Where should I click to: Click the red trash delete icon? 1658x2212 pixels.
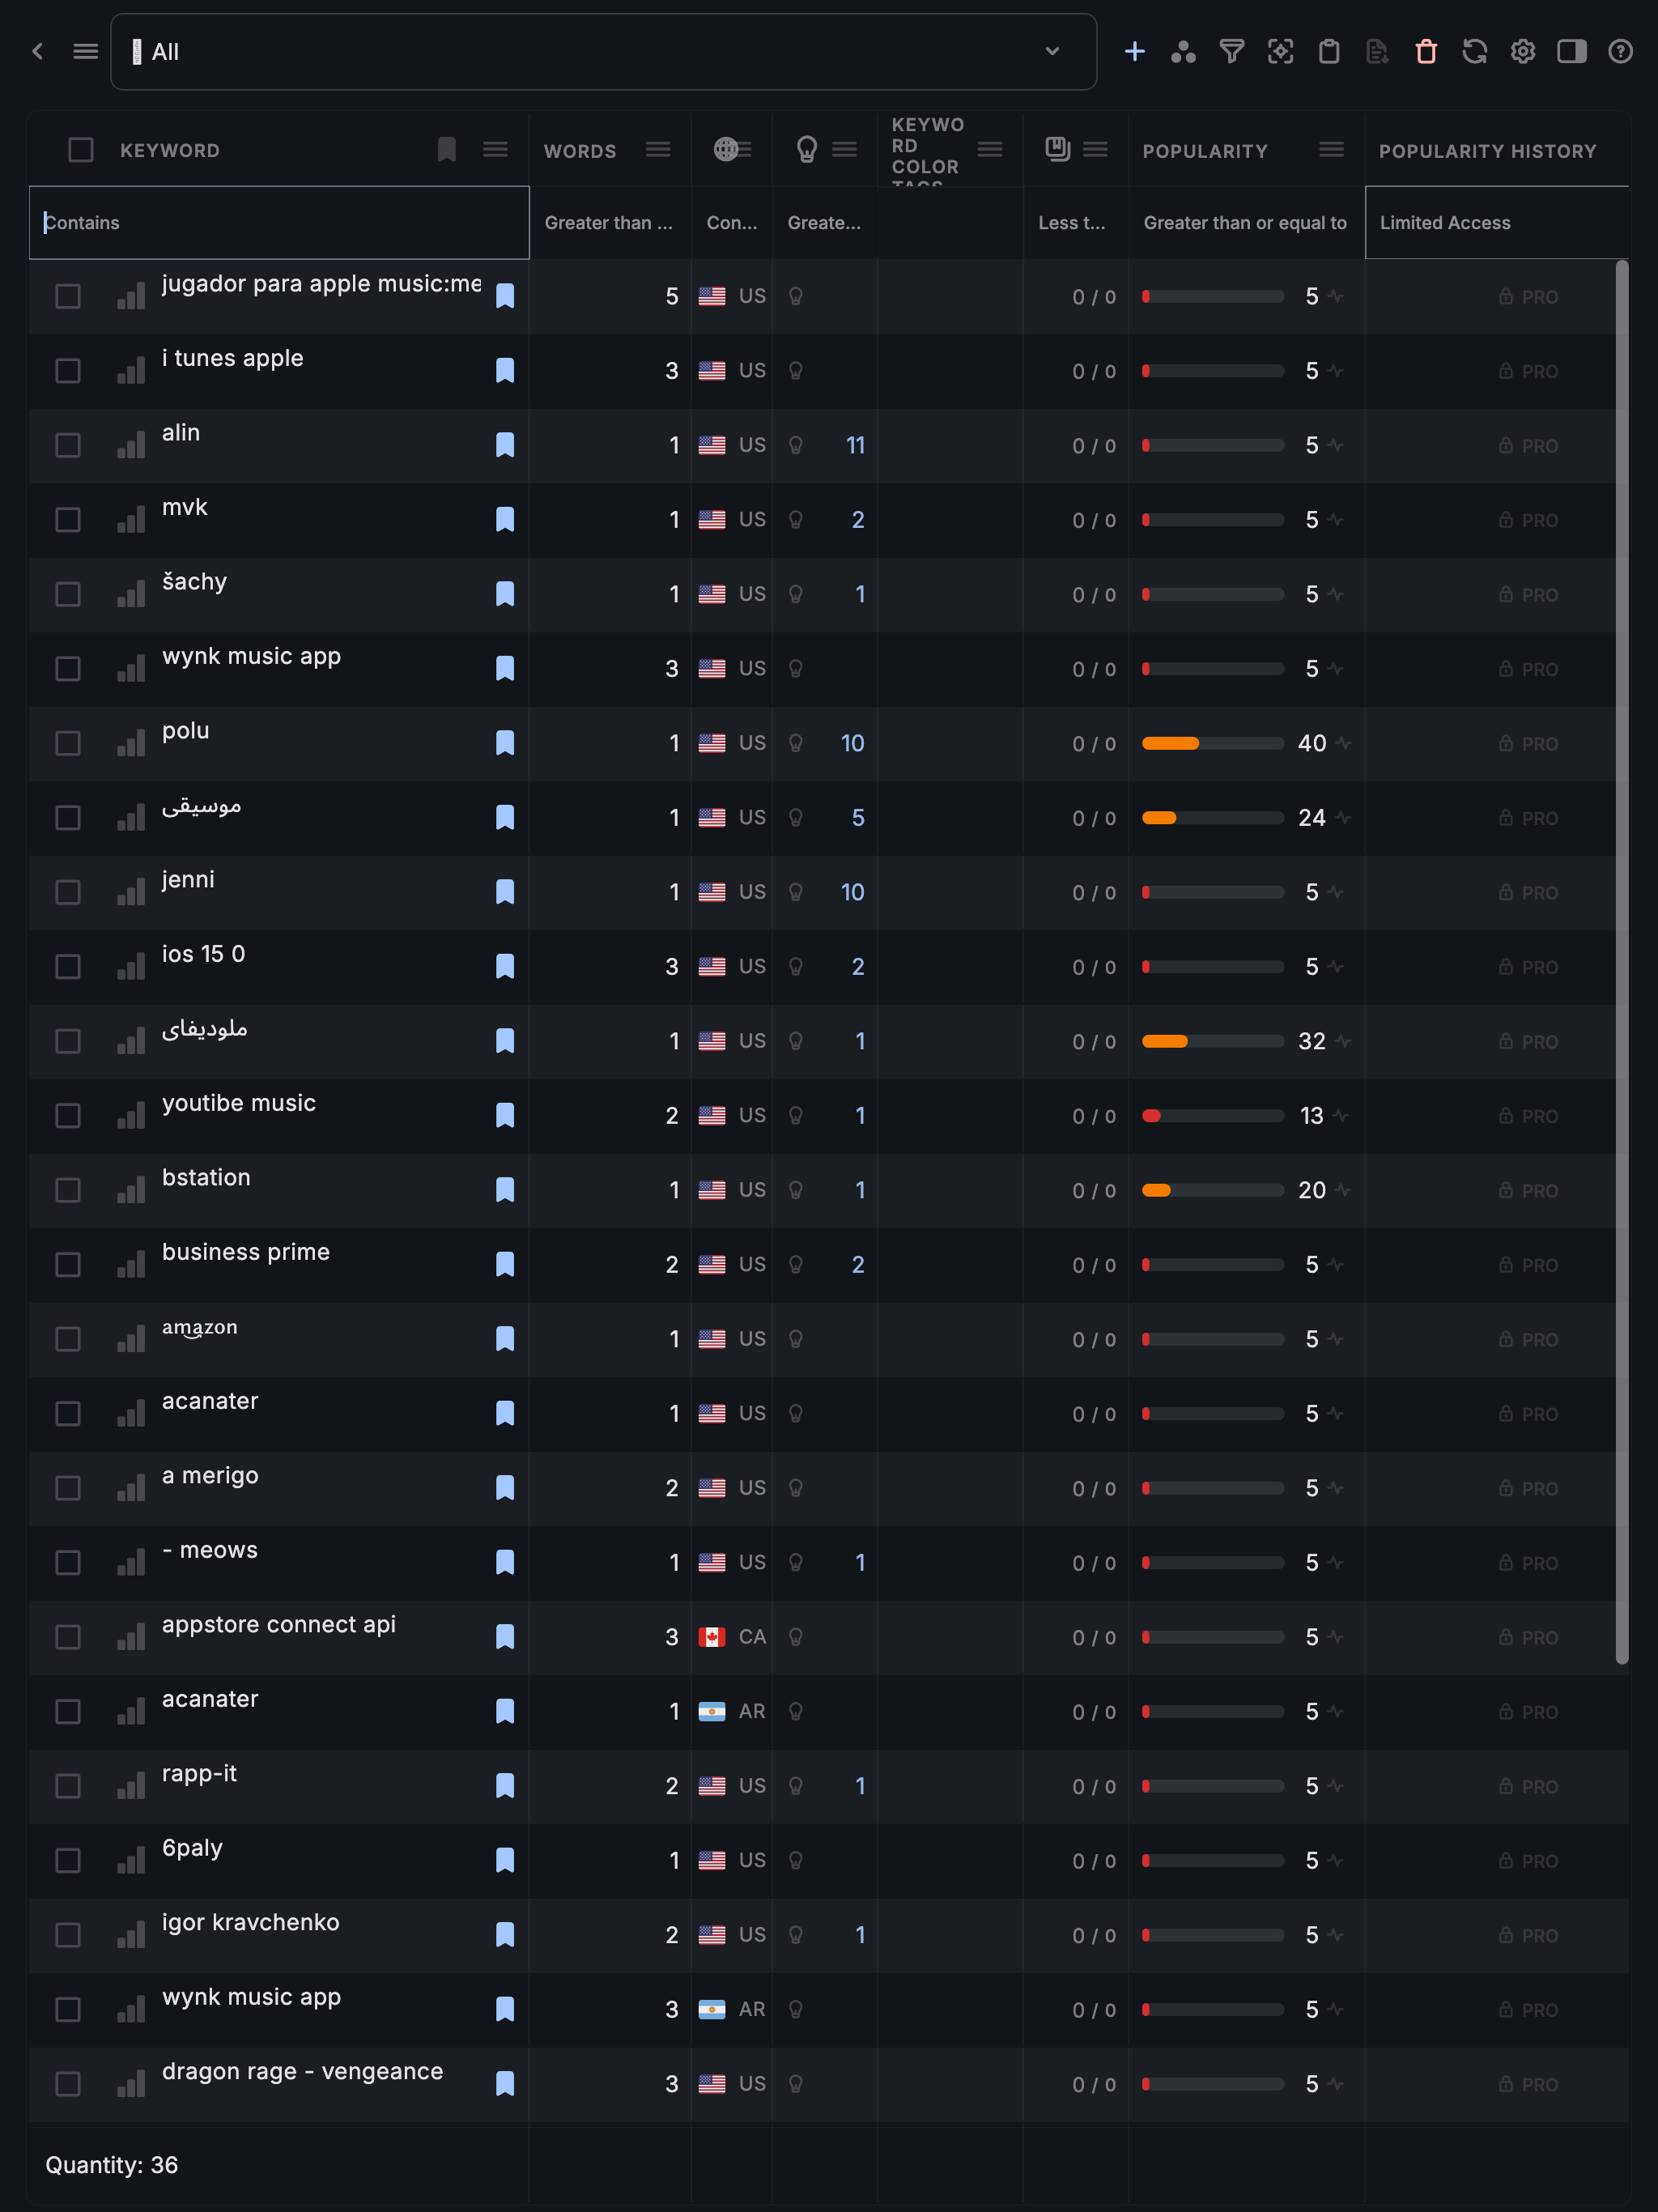pos(1426,52)
